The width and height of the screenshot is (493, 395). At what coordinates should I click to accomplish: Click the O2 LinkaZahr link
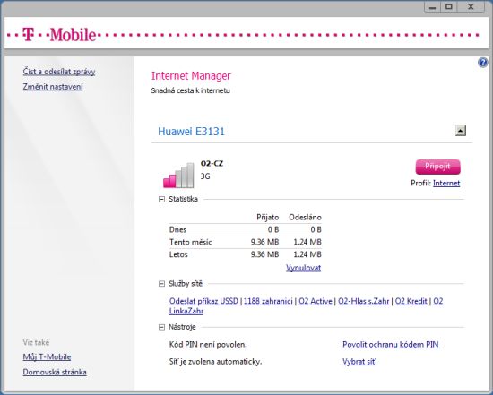[186, 311]
